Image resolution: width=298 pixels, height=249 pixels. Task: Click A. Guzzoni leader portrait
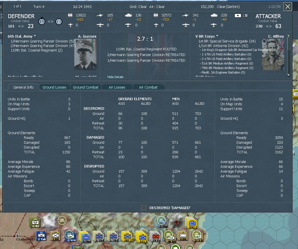pos(85,54)
